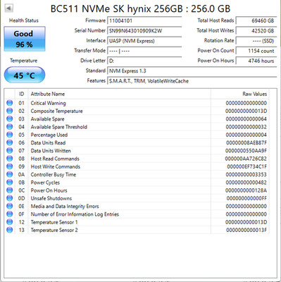Screen dimensions: 281x282
Task: Click the status icon for Critical Warning
Action: click(10, 103)
